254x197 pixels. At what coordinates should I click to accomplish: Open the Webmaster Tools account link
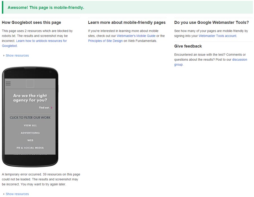[218, 36]
